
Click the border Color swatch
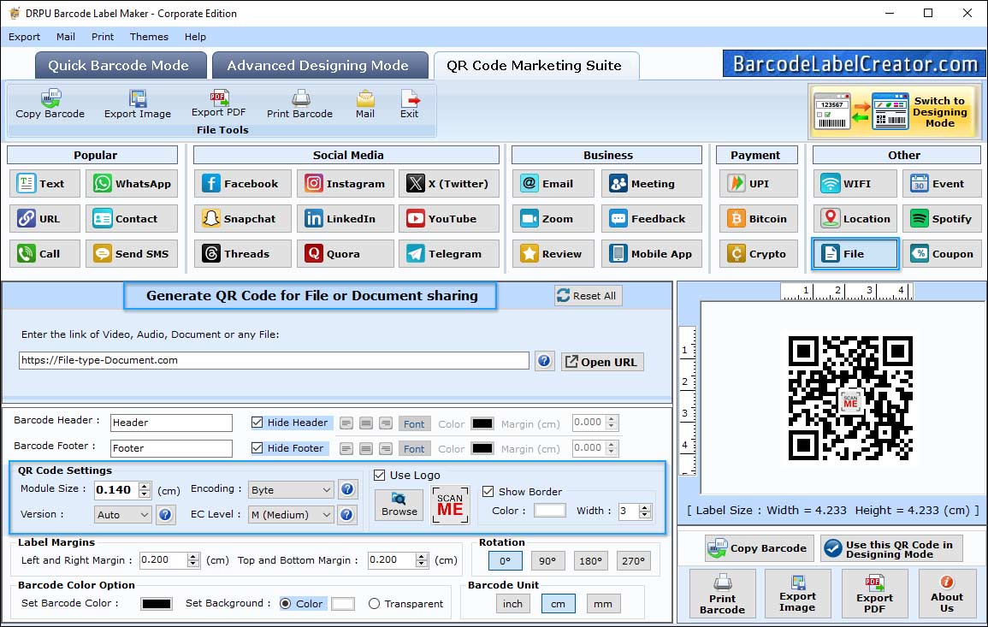point(549,511)
